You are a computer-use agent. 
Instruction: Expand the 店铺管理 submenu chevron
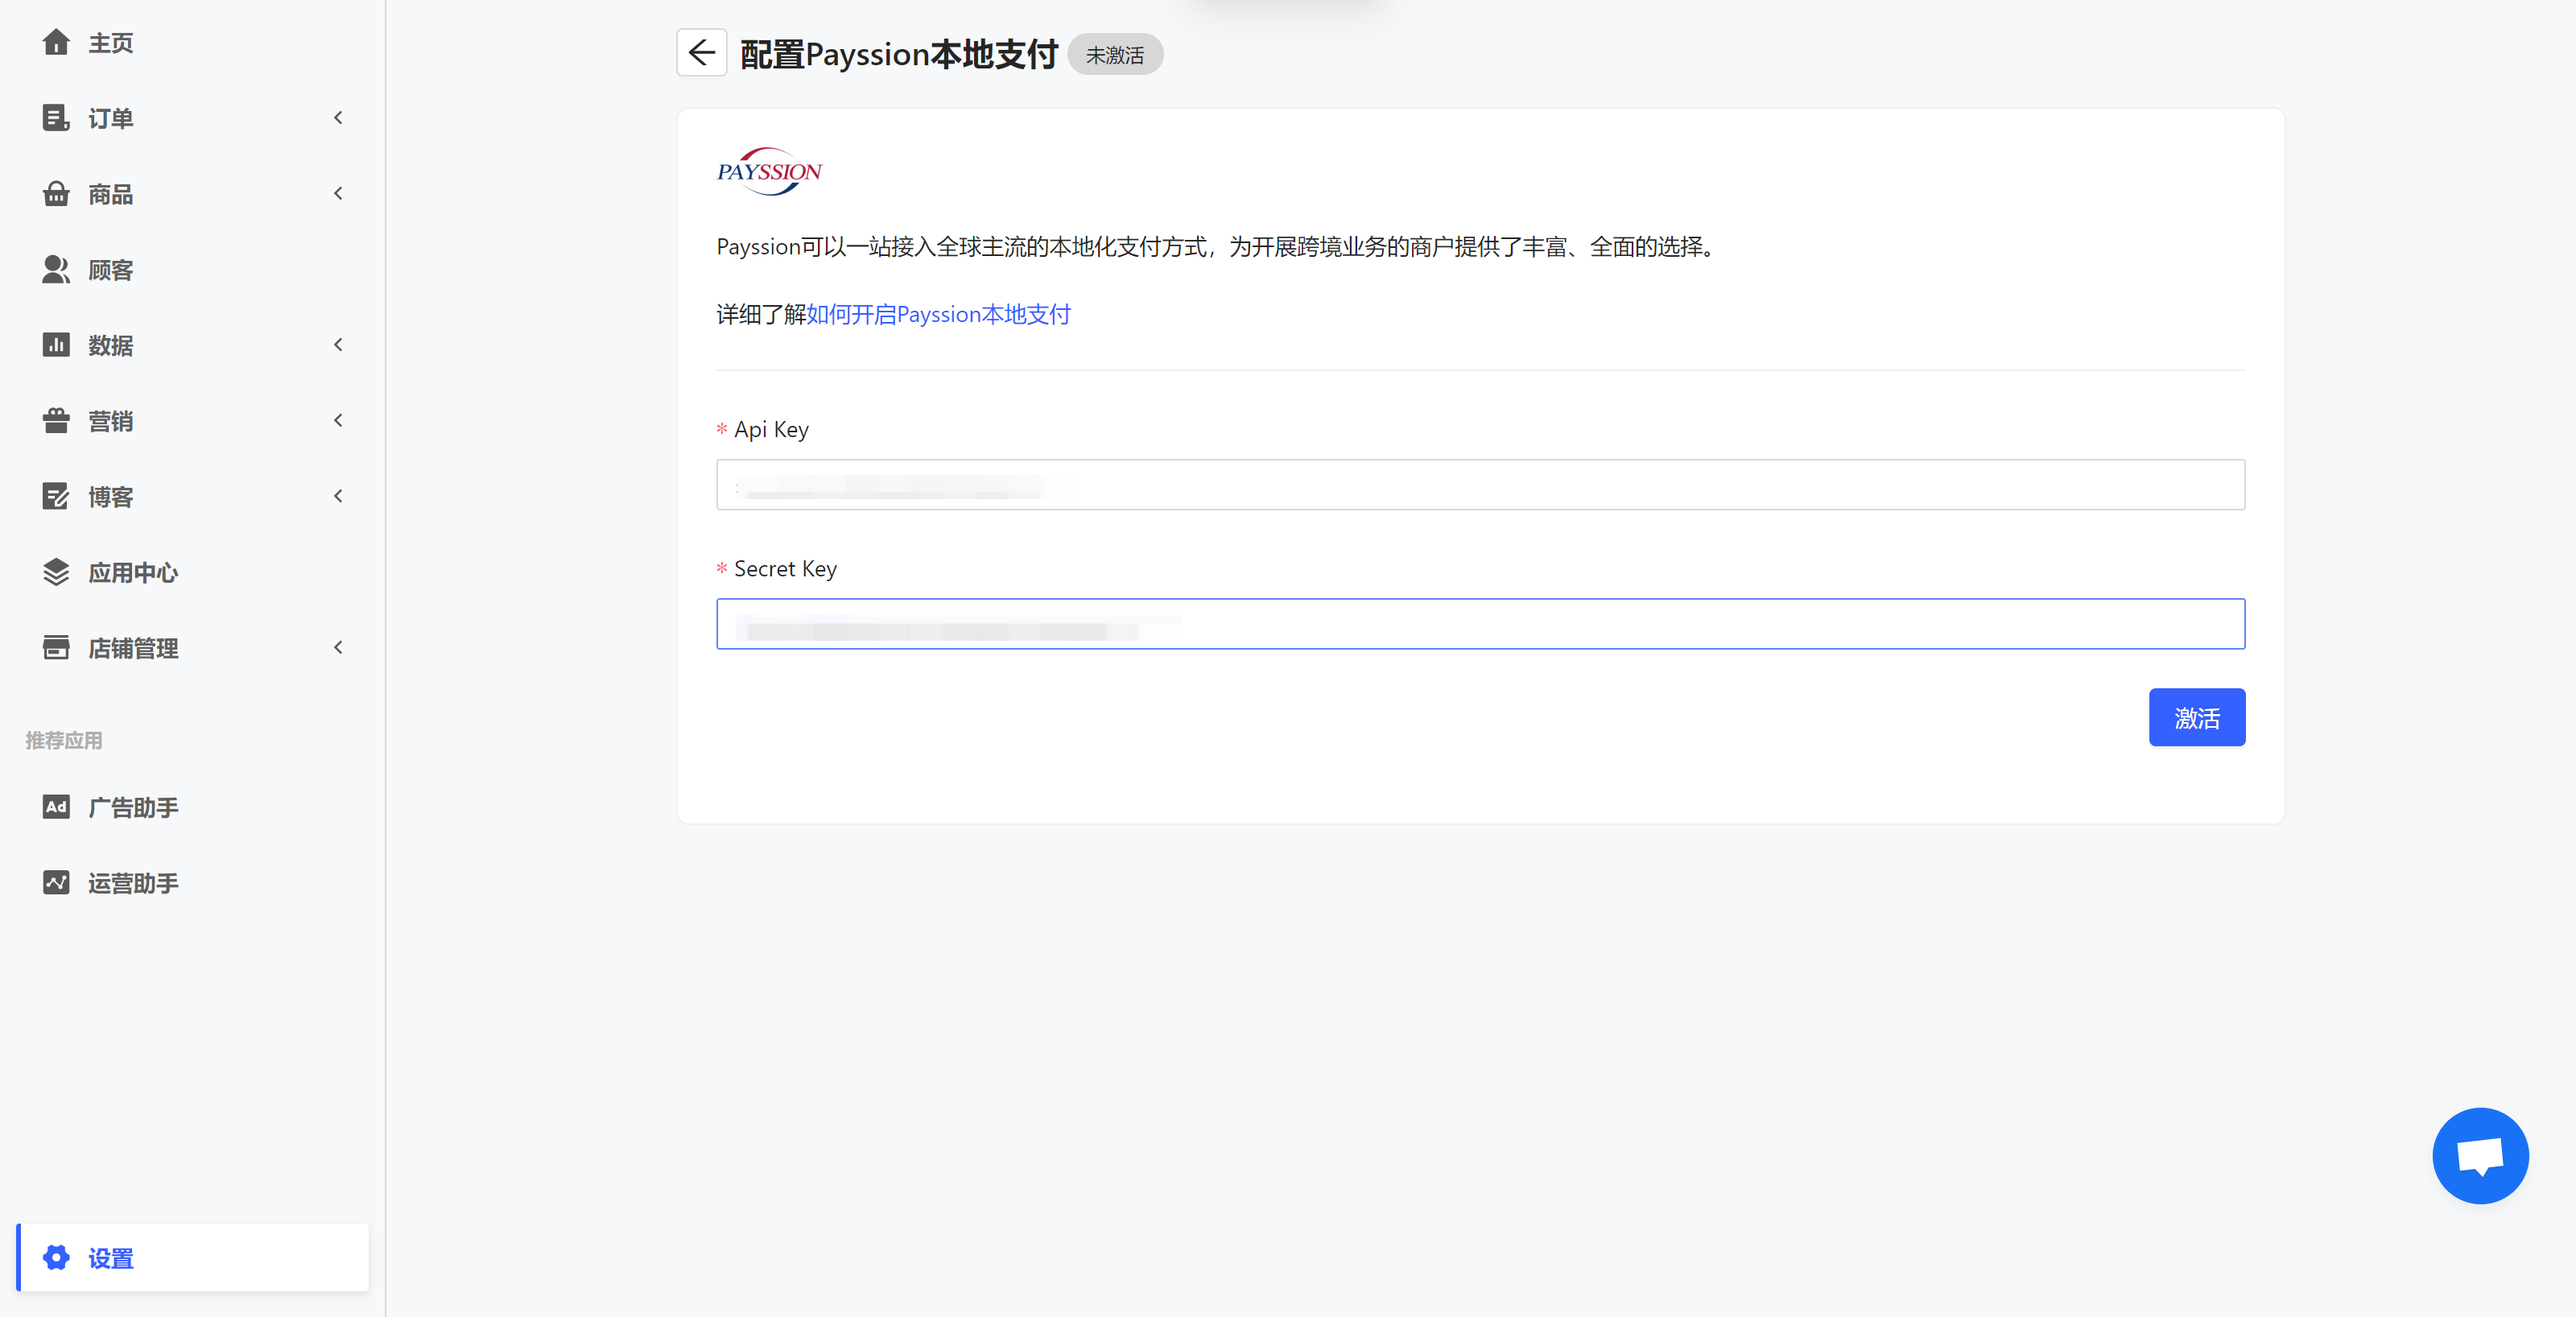[338, 648]
